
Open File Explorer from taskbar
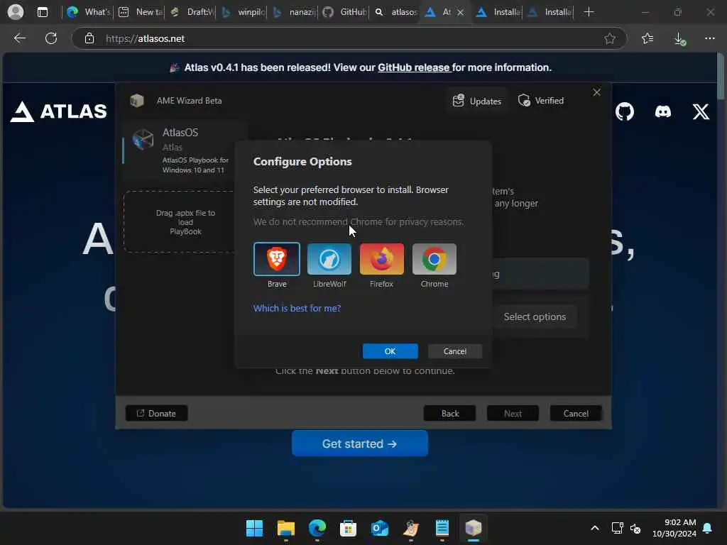pyautogui.click(x=285, y=528)
